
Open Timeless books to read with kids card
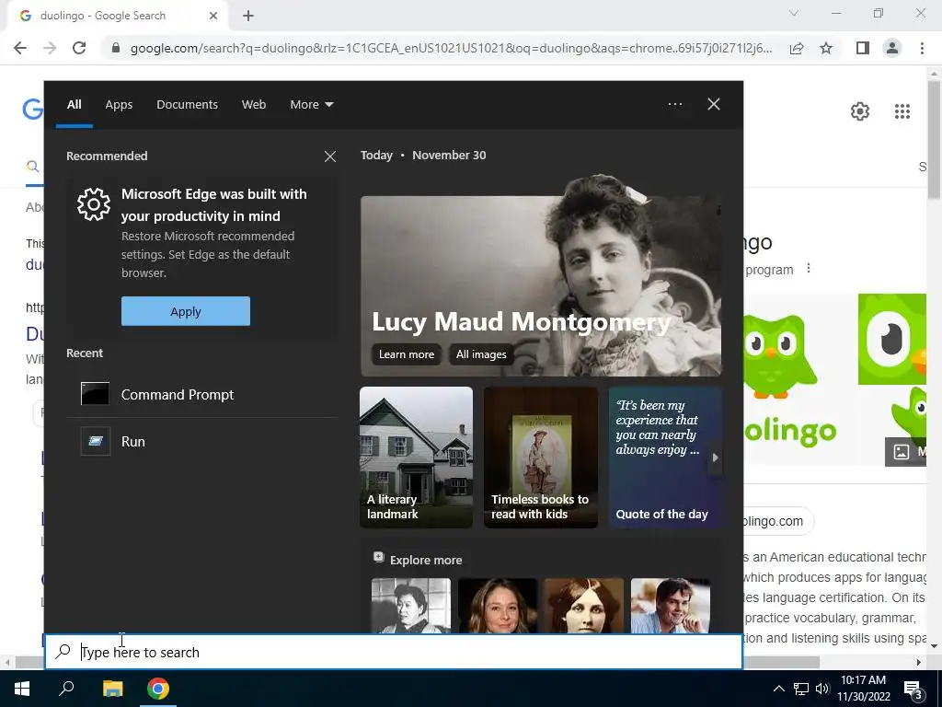pos(541,458)
